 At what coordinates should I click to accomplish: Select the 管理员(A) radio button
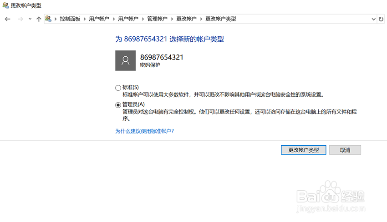[x=118, y=105]
